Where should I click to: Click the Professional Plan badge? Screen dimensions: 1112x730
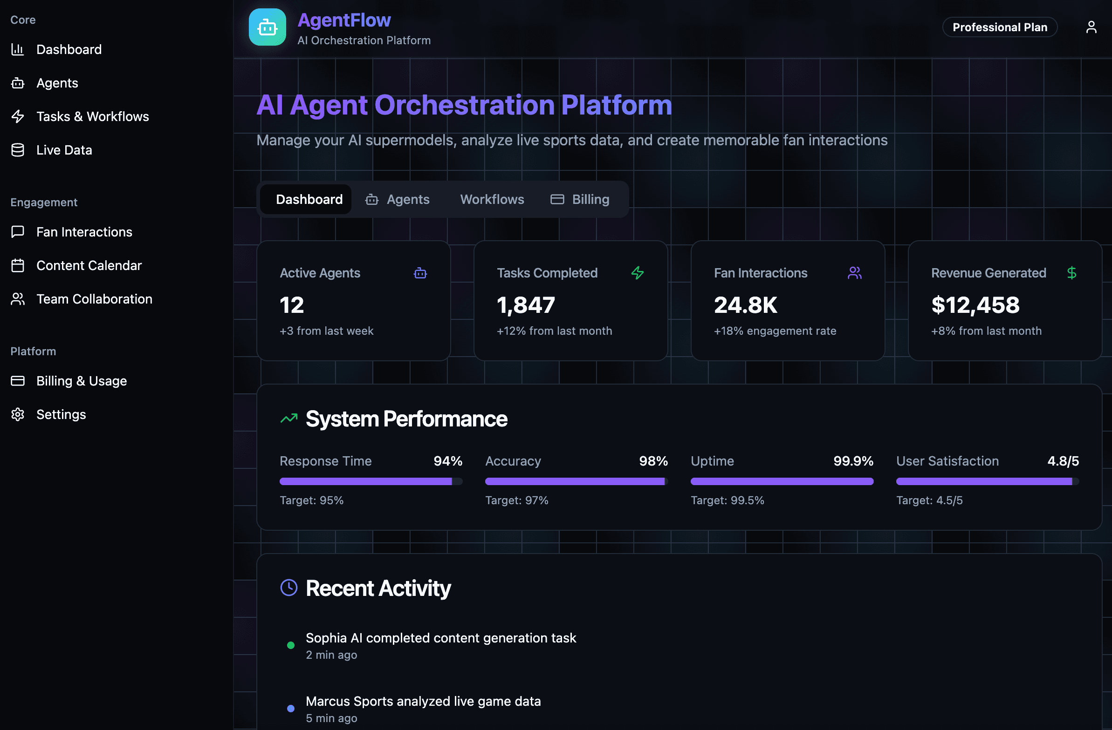999,27
